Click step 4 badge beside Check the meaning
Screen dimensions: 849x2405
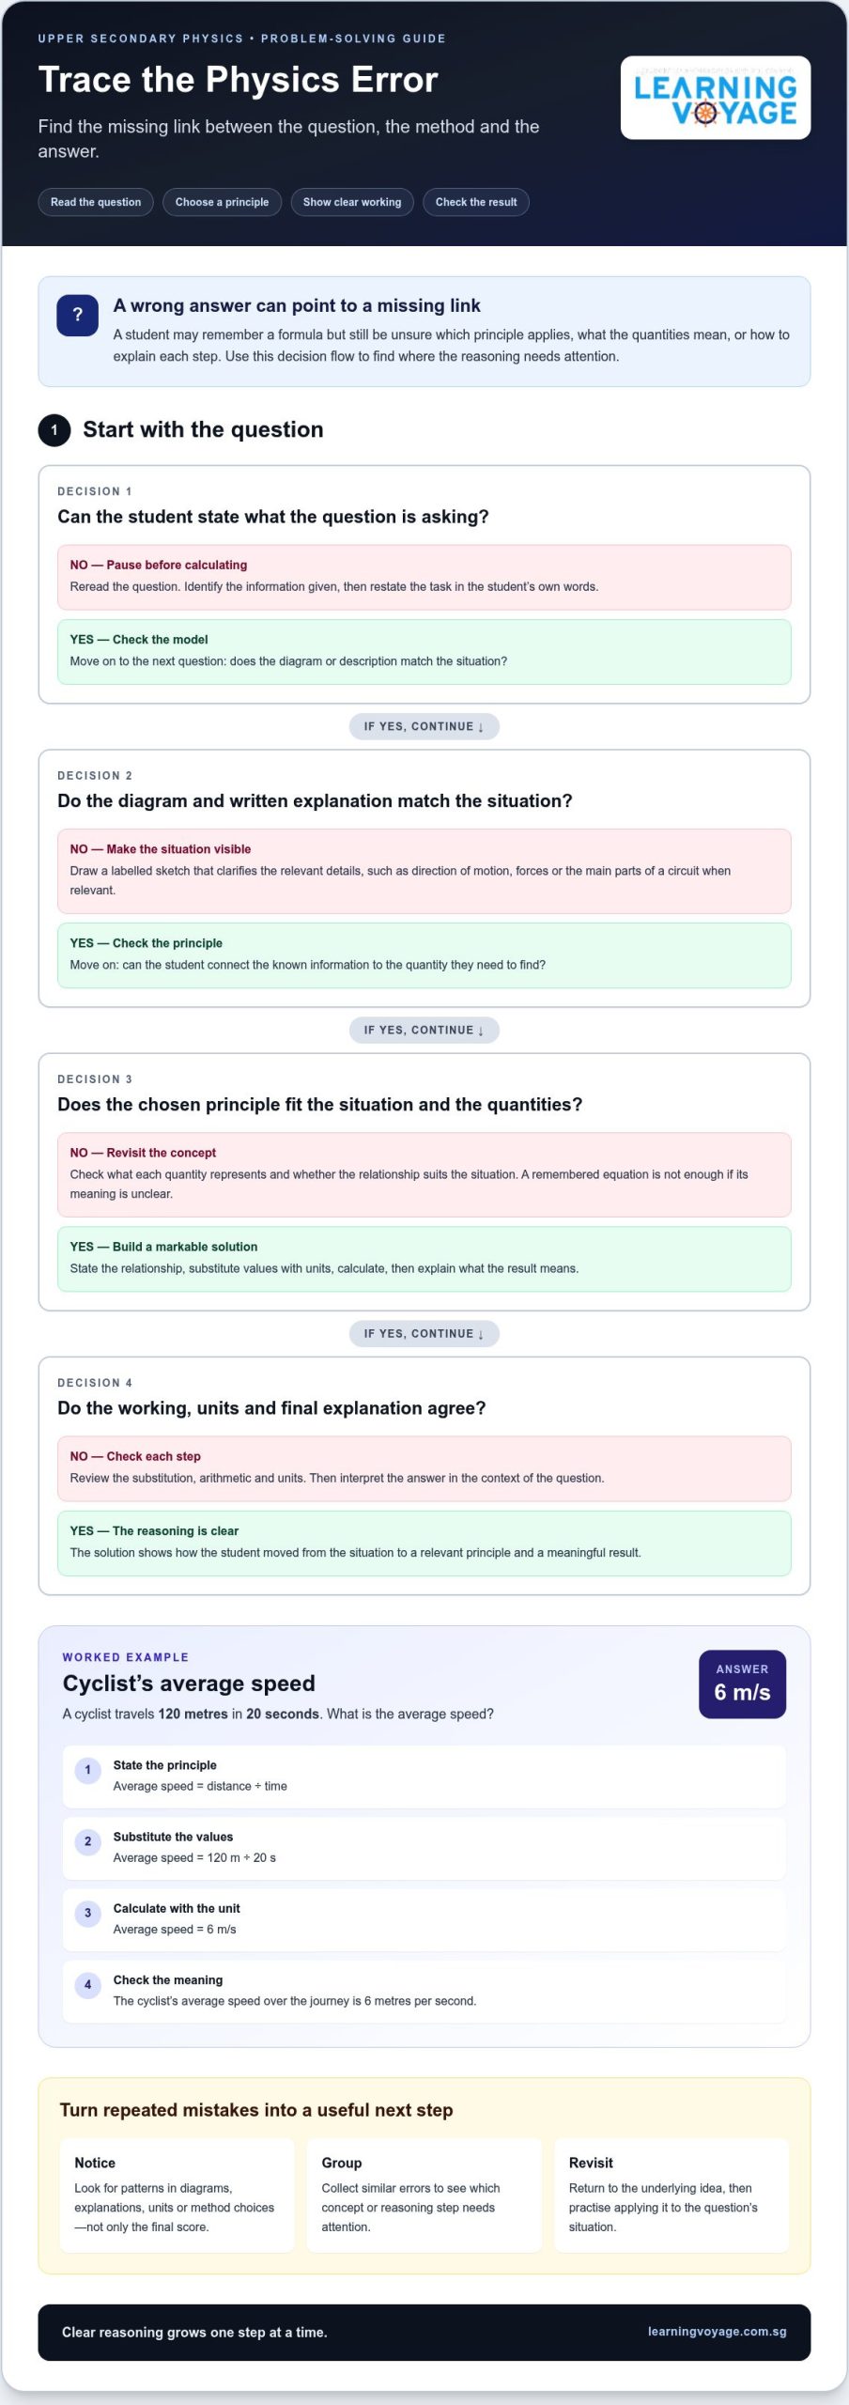coord(88,1984)
